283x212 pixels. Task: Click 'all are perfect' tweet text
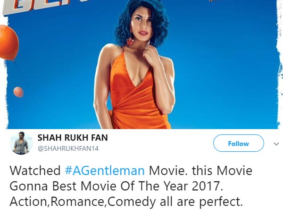(x=201, y=202)
